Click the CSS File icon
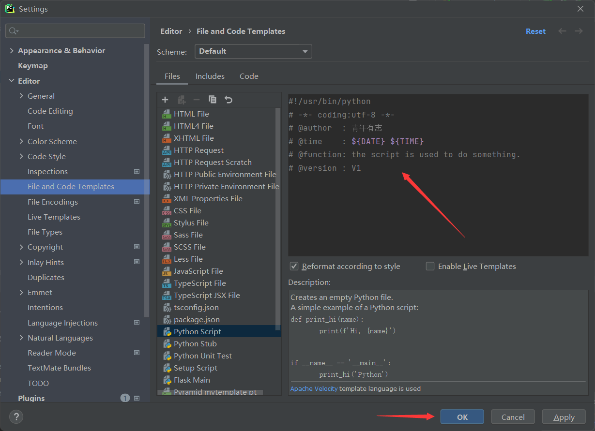Screen dimensions: 595x431 pyautogui.click(x=167, y=211)
